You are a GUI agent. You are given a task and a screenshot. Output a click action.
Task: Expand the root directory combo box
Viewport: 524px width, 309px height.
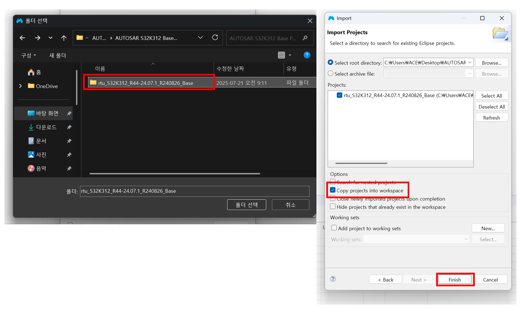[470, 63]
